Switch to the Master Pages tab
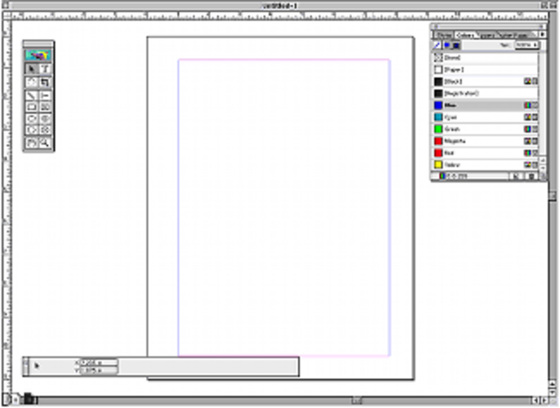This screenshot has width=560, height=408. coord(513,35)
